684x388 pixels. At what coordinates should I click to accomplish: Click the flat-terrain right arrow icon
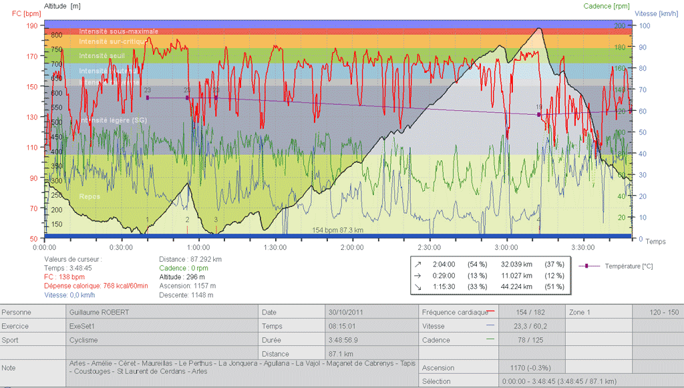coord(418,275)
